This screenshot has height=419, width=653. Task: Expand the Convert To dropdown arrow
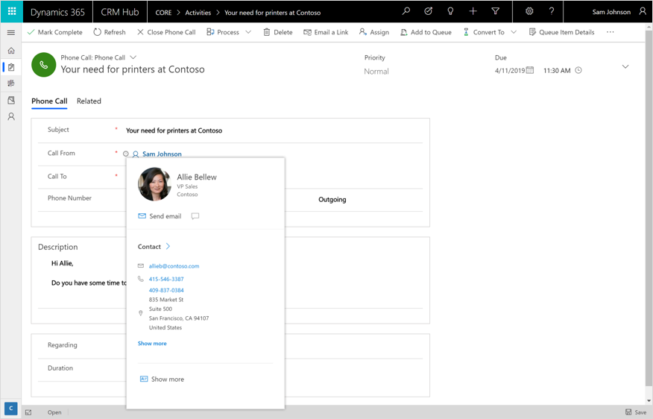[514, 33]
